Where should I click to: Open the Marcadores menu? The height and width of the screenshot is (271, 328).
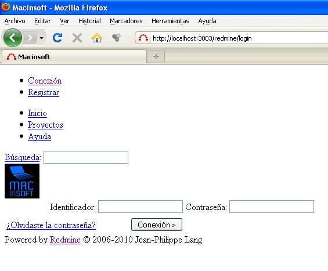[x=126, y=21]
